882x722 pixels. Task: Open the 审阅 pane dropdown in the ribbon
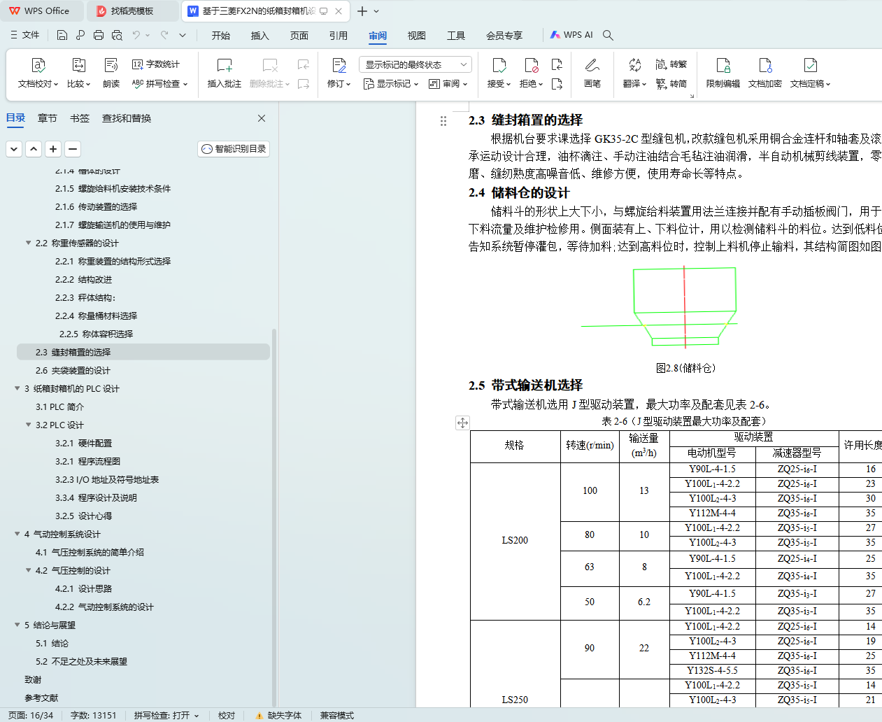448,84
